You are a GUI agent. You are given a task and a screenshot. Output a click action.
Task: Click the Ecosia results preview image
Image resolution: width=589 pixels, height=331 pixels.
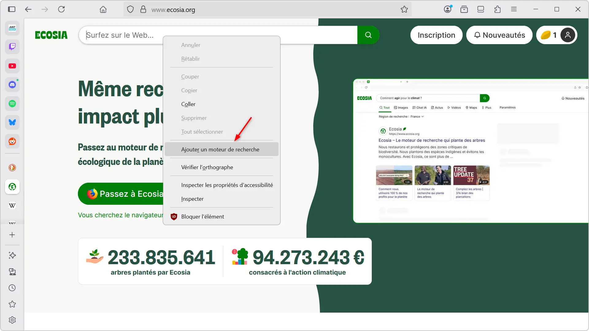click(x=471, y=151)
